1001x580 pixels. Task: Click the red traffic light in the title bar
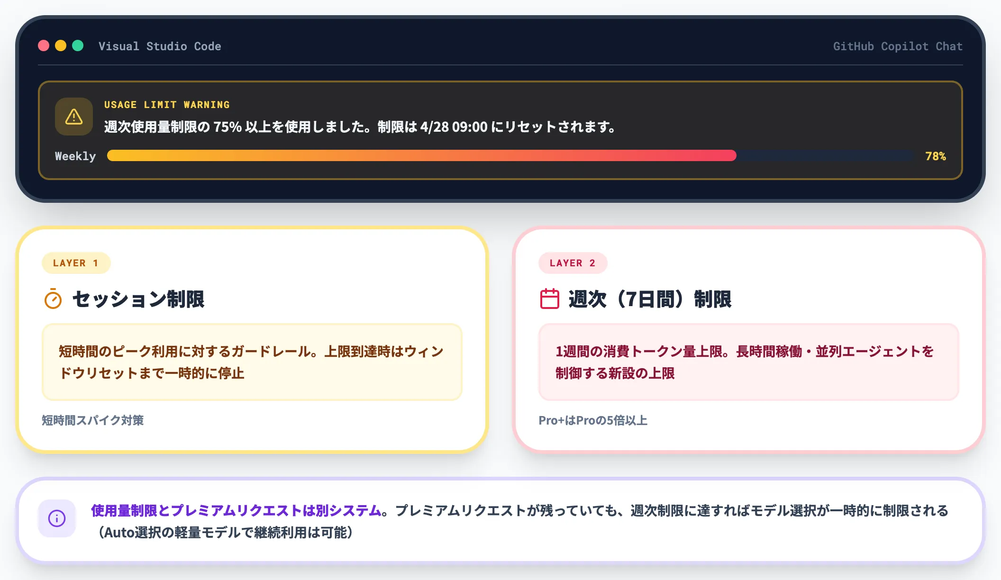coord(44,46)
